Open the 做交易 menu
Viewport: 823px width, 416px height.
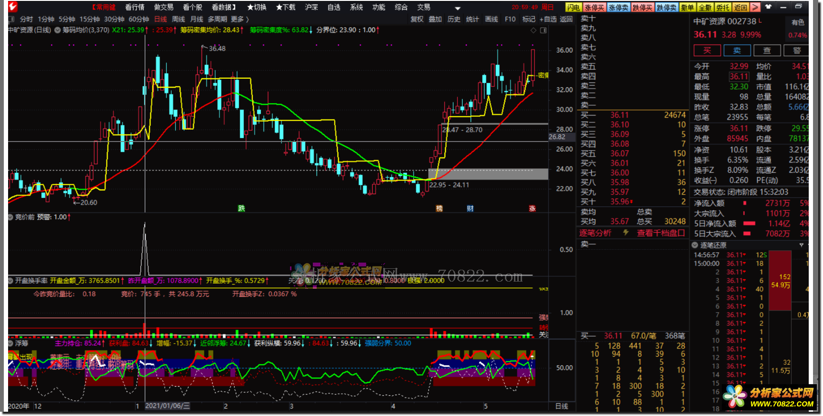coord(164,7)
